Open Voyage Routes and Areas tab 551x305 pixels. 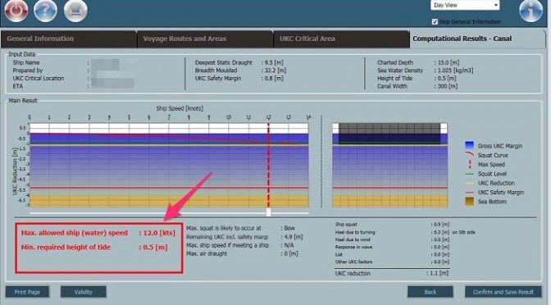[x=205, y=39]
